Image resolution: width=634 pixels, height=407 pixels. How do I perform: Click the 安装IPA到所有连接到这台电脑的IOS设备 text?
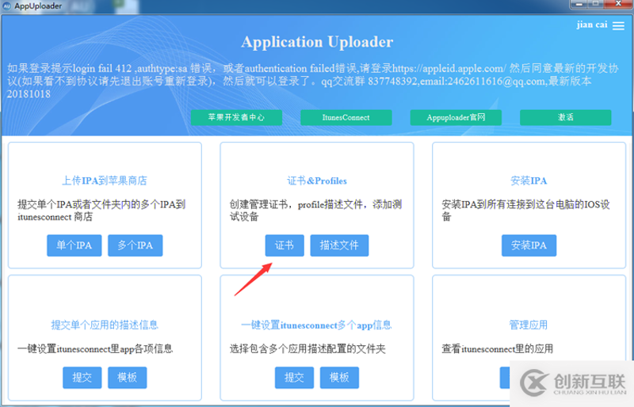(525, 211)
